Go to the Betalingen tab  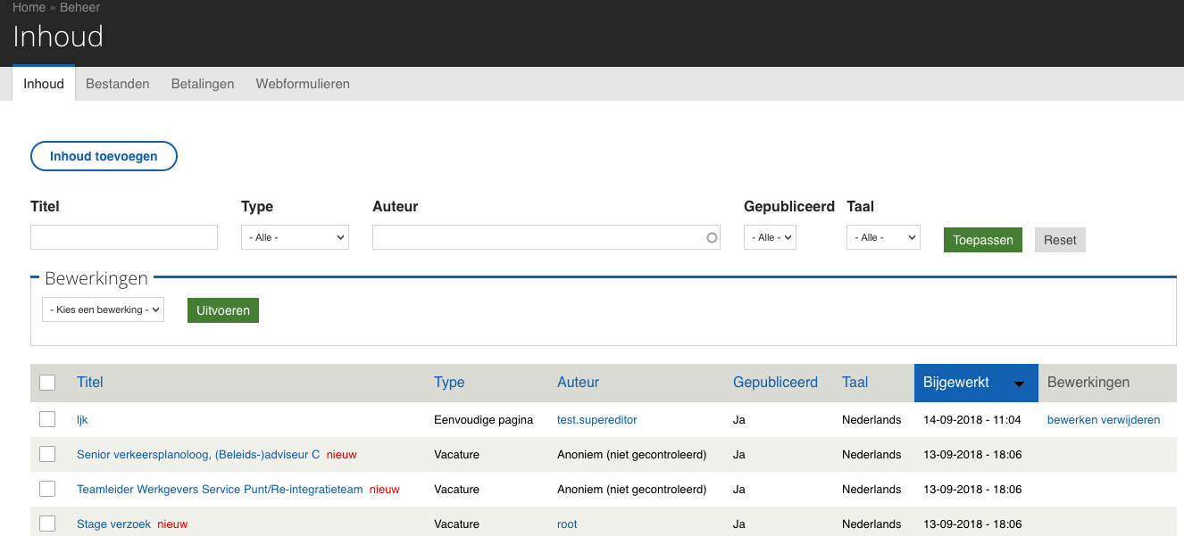pyautogui.click(x=203, y=84)
